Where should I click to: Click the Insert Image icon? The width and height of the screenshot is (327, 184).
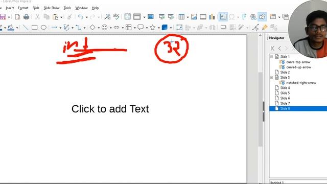(194, 17)
